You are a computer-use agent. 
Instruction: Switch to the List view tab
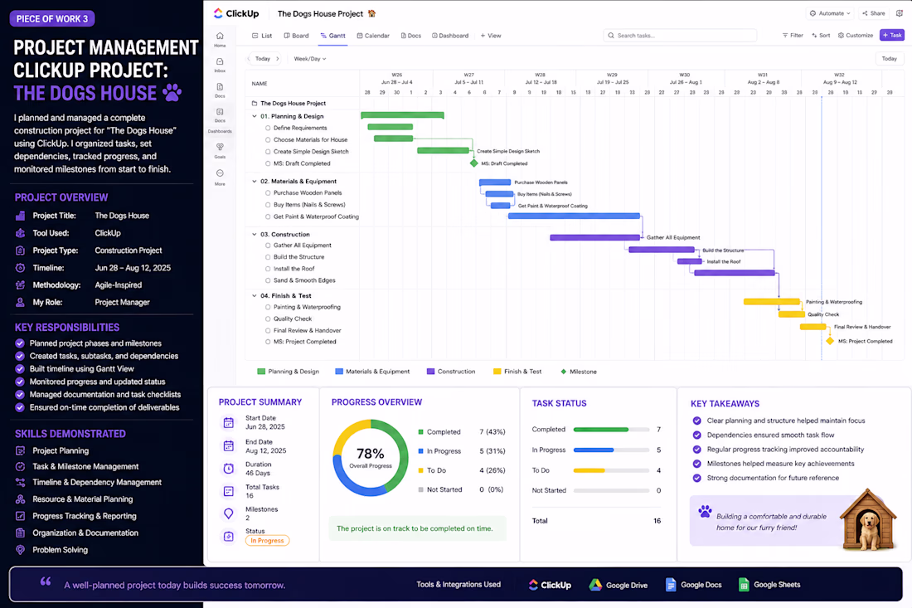[x=262, y=36]
